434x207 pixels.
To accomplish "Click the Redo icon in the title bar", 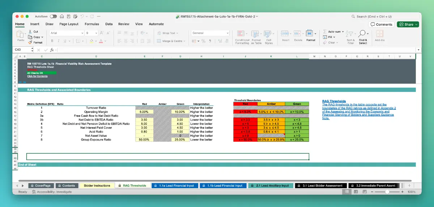I will tap(92, 16).
